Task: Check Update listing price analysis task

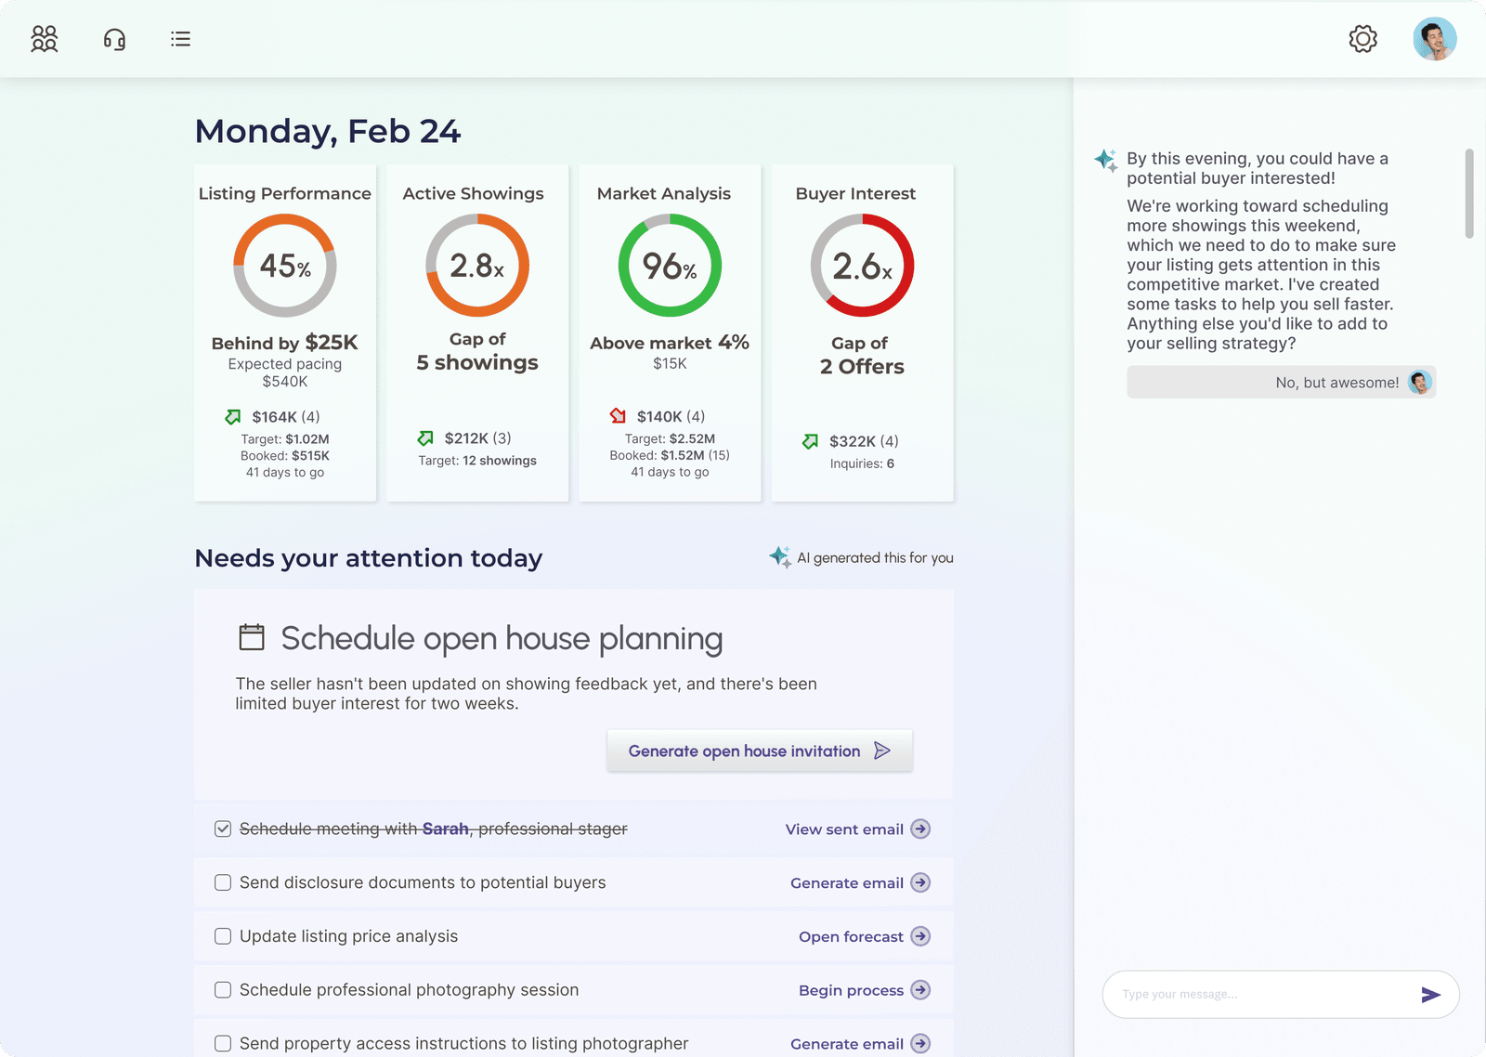Action: coord(223,936)
